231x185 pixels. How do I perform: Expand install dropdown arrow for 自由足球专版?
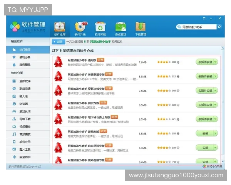pos(216,148)
